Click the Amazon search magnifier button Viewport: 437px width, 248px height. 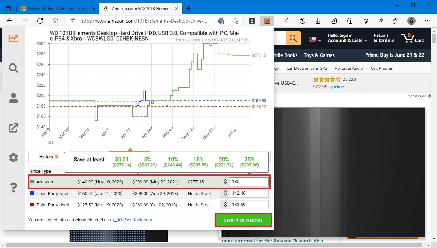click(x=293, y=38)
